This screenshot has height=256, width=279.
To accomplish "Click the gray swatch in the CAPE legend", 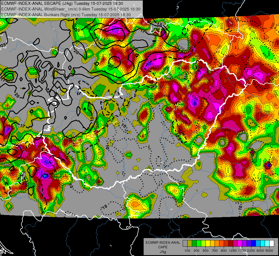I will pos(185,243).
